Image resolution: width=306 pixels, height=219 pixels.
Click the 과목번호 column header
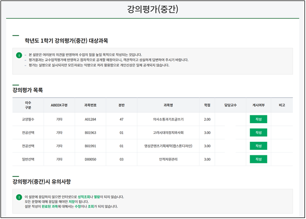pyautogui.click(x=90, y=105)
